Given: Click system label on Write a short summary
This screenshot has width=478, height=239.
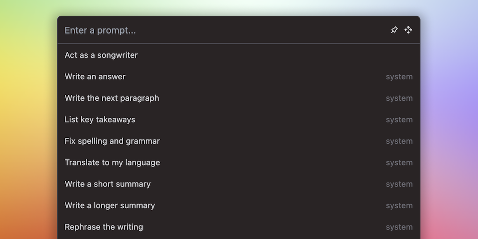Looking at the screenshot, I should (x=399, y=184).
